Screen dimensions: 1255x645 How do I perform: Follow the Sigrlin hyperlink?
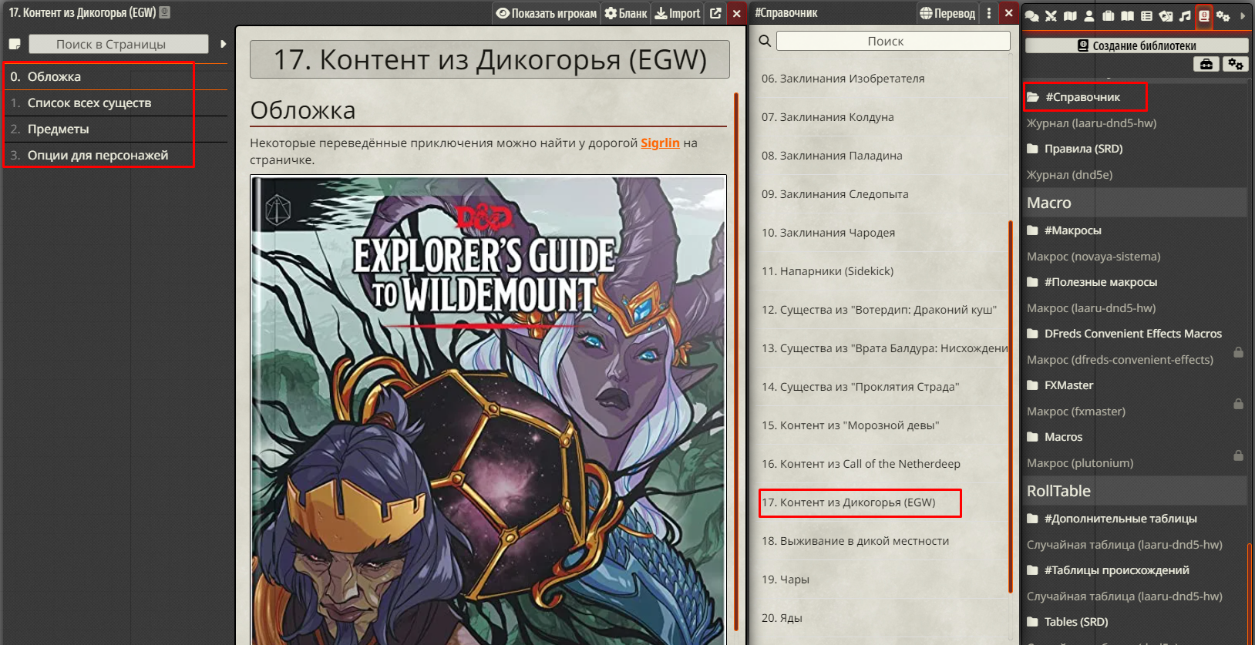pyautogui.click(x=660, y=143)
